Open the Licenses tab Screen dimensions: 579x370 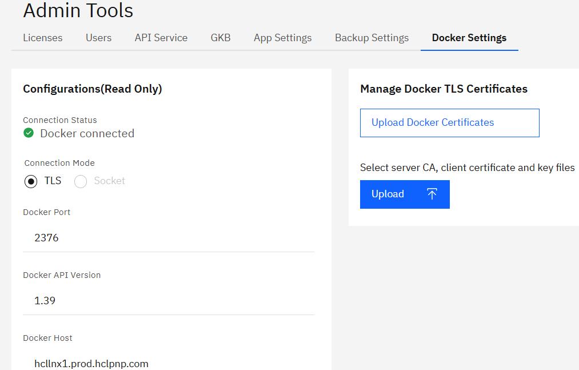[x=43, y=38]
